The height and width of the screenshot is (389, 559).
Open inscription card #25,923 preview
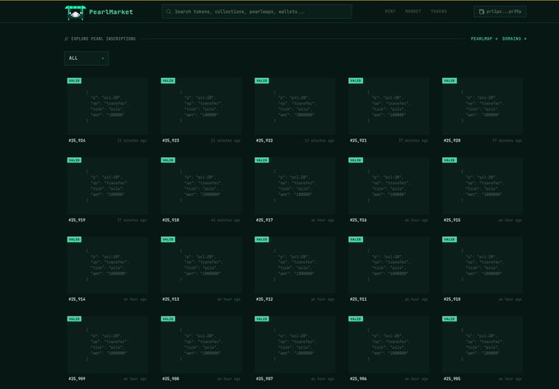coord(201,106)
